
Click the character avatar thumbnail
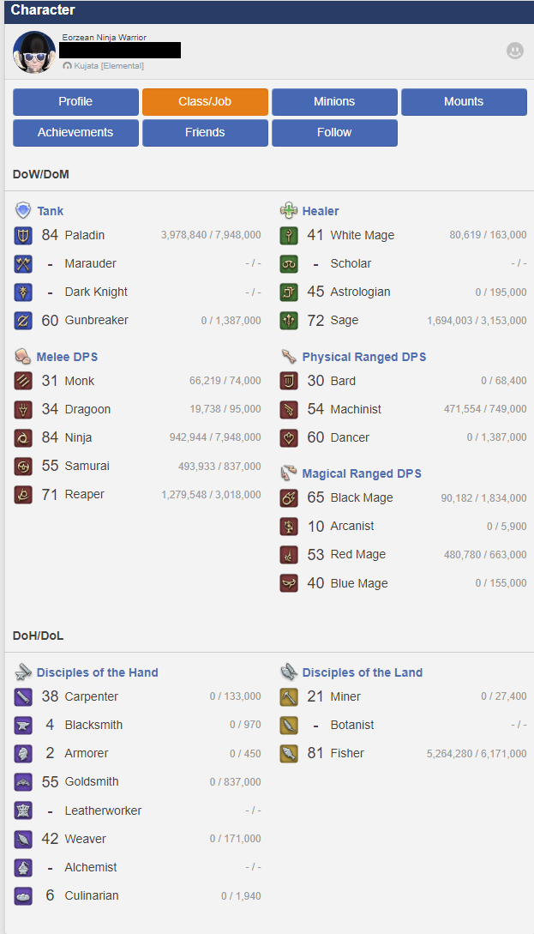[x=34, y=52]
